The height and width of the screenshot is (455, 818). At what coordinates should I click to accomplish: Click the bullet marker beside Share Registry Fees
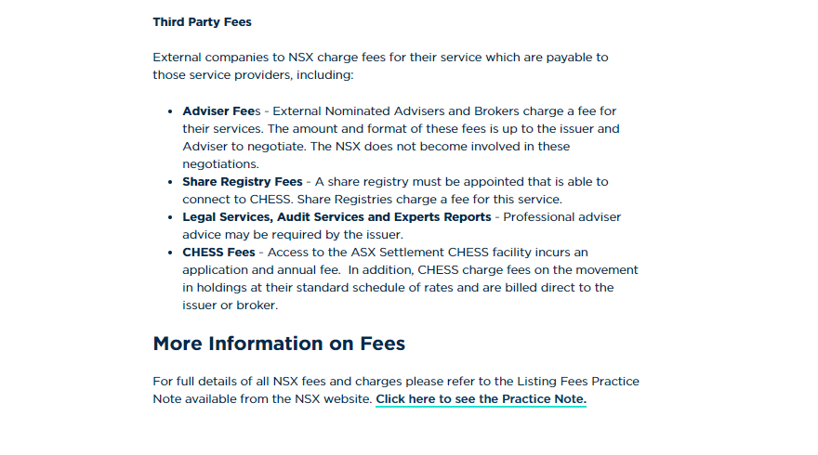(x=171, y=182)
